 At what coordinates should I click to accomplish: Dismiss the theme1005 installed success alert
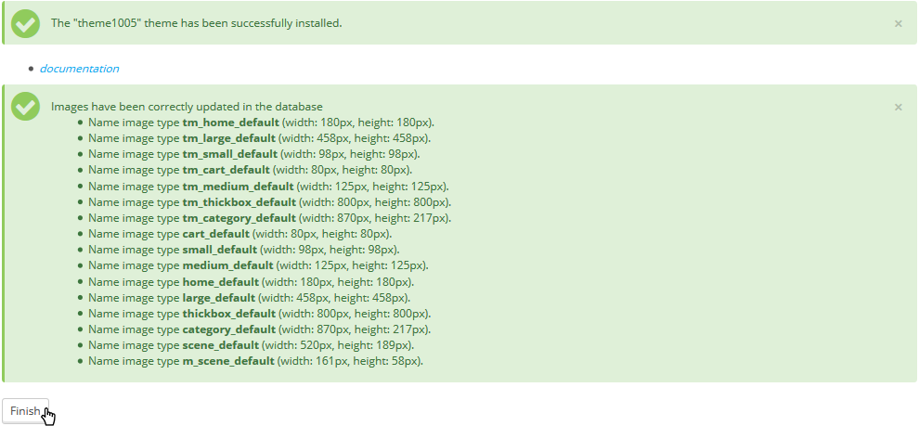(x=898, y=23)
